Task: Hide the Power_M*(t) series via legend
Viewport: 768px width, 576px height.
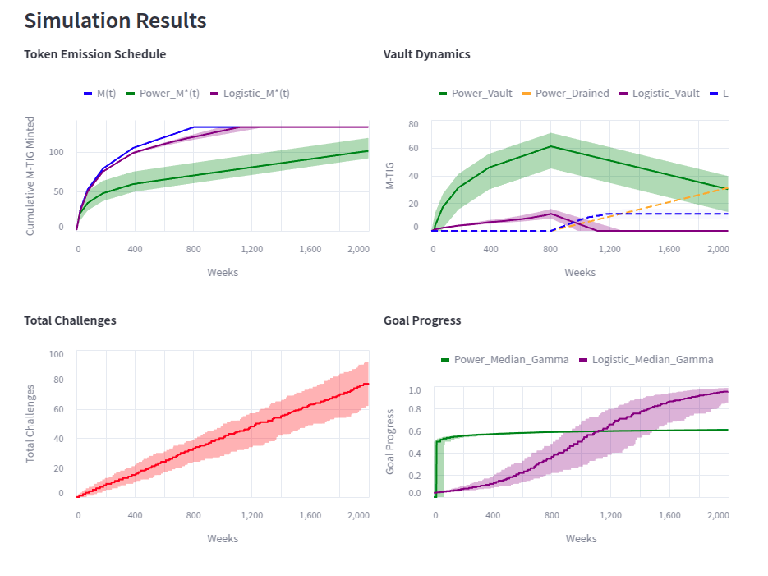Action: (169, 94)
